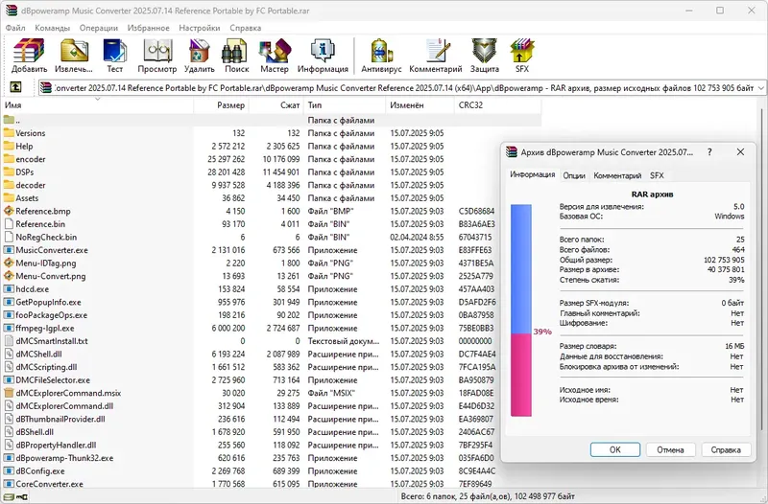Click the Информация toolbar icon
Screen dimensions: 768x504
click(x=323, y=51)
